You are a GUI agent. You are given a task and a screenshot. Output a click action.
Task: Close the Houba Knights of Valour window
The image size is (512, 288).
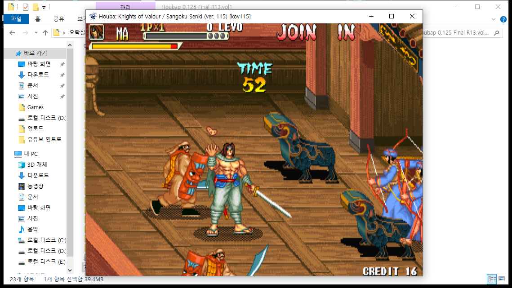(x=412, y=16)
